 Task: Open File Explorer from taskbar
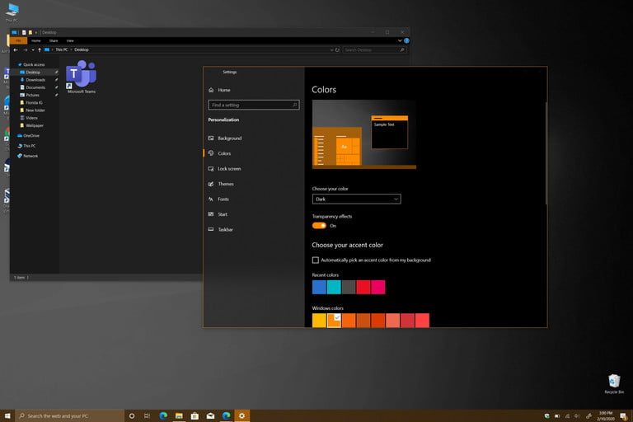(179, 415)
